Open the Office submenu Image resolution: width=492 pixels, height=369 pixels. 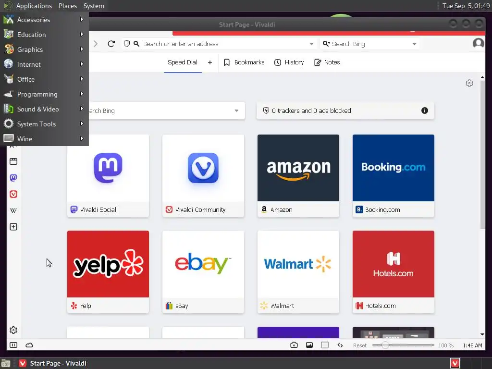point(44,79)
